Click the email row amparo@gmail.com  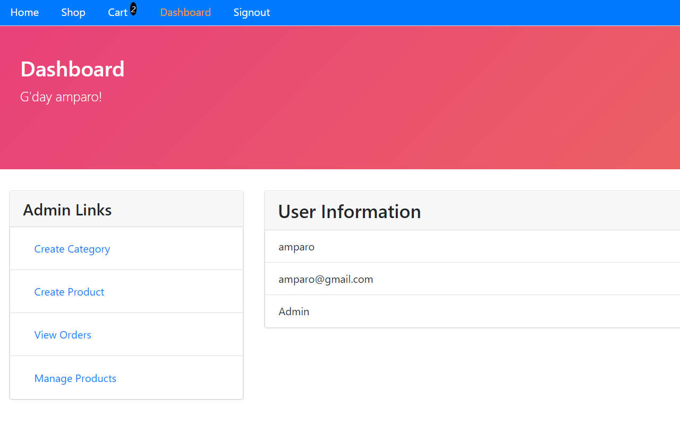coord(326,279)
